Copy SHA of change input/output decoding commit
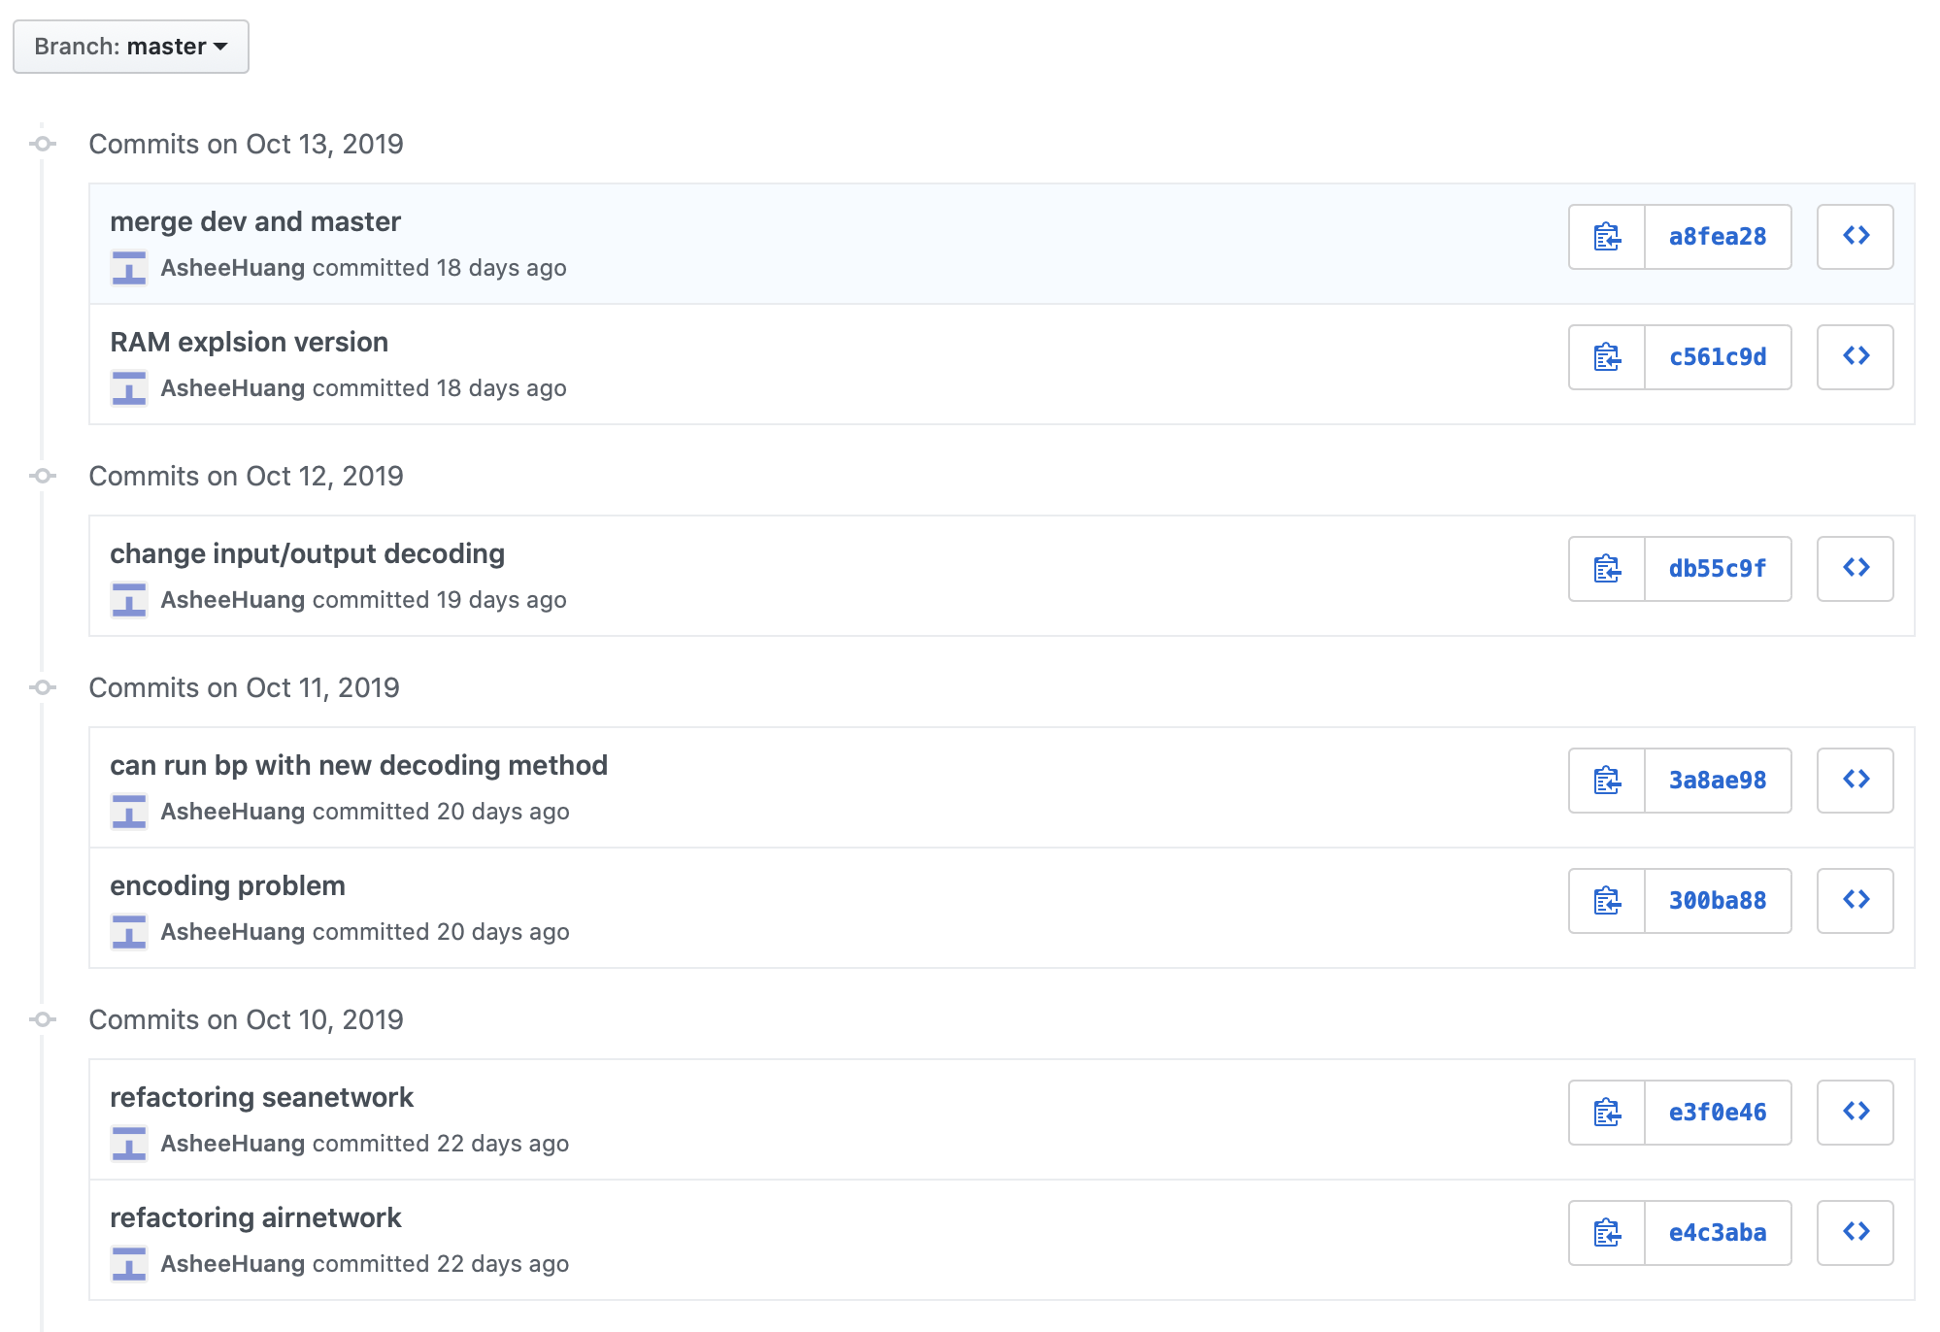 [x=1607, y=569]
